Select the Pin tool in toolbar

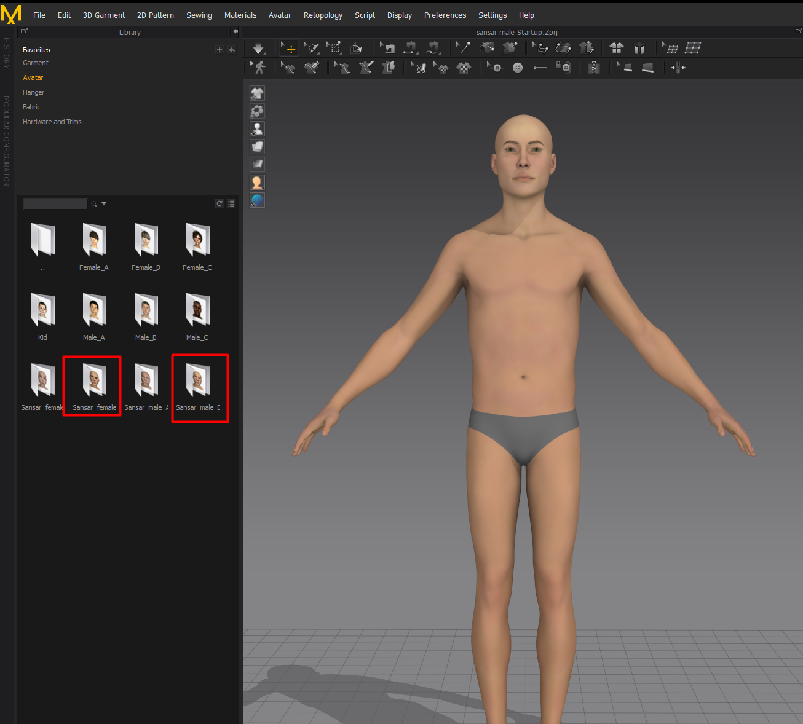pos(464,48)
